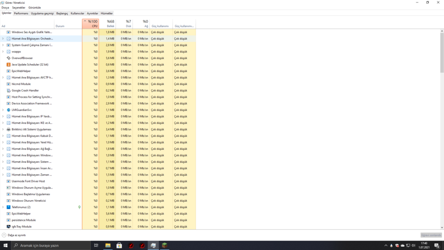Viewport: 444px width, 250px height.
Task: Expand the wsappx process group
Action: [3, 52]
